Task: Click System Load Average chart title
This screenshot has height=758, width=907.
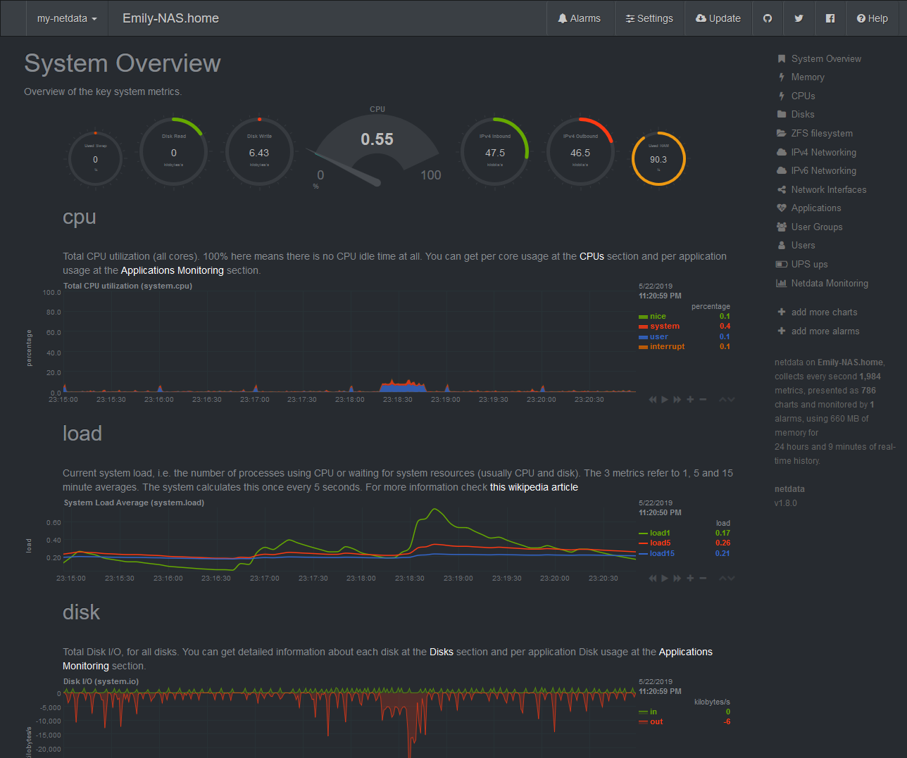Action: (134, 503)
